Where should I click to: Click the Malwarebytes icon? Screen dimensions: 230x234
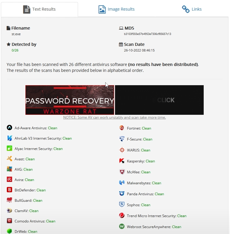[x=122, y=183]
